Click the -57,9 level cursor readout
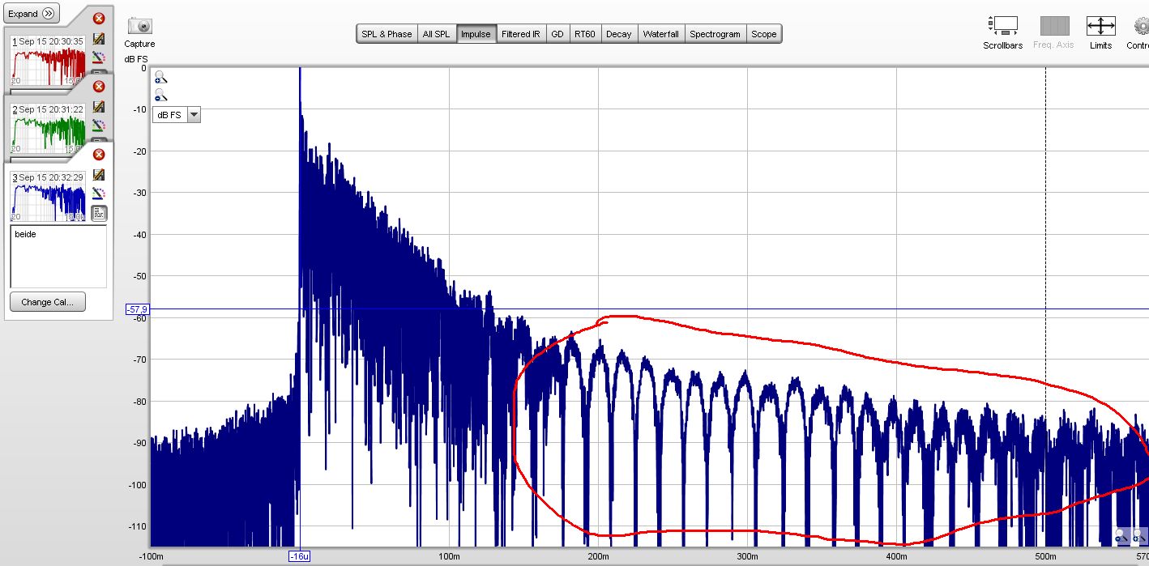The width and height of the screenshot is (1149, 566). point(138,309)
